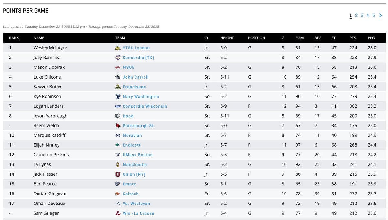Select player name Marquis Ratcliff
Image resolution: width=388 pixels, height=220 pixels.
pyautogui.click(x=49, y=135)
